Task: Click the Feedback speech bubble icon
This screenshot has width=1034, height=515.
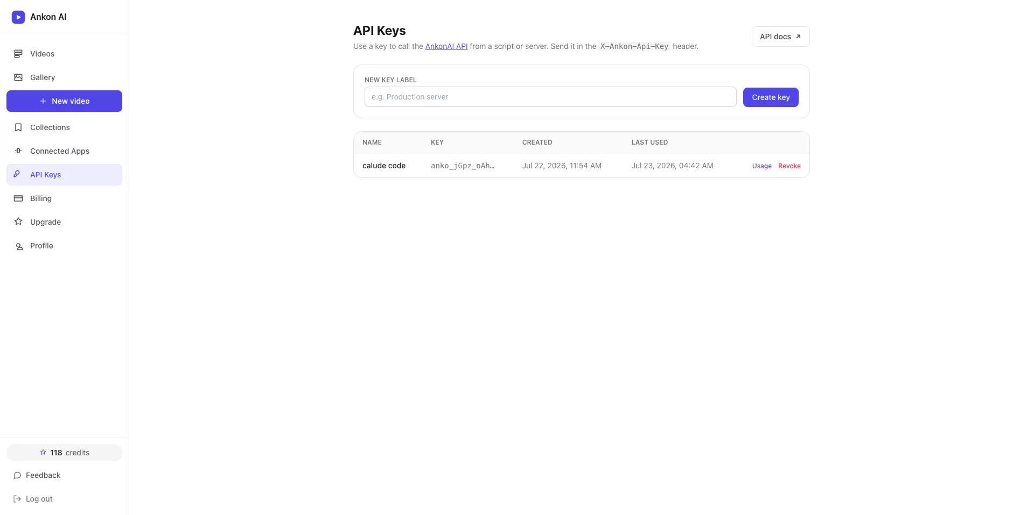Action: coord(17,475)
